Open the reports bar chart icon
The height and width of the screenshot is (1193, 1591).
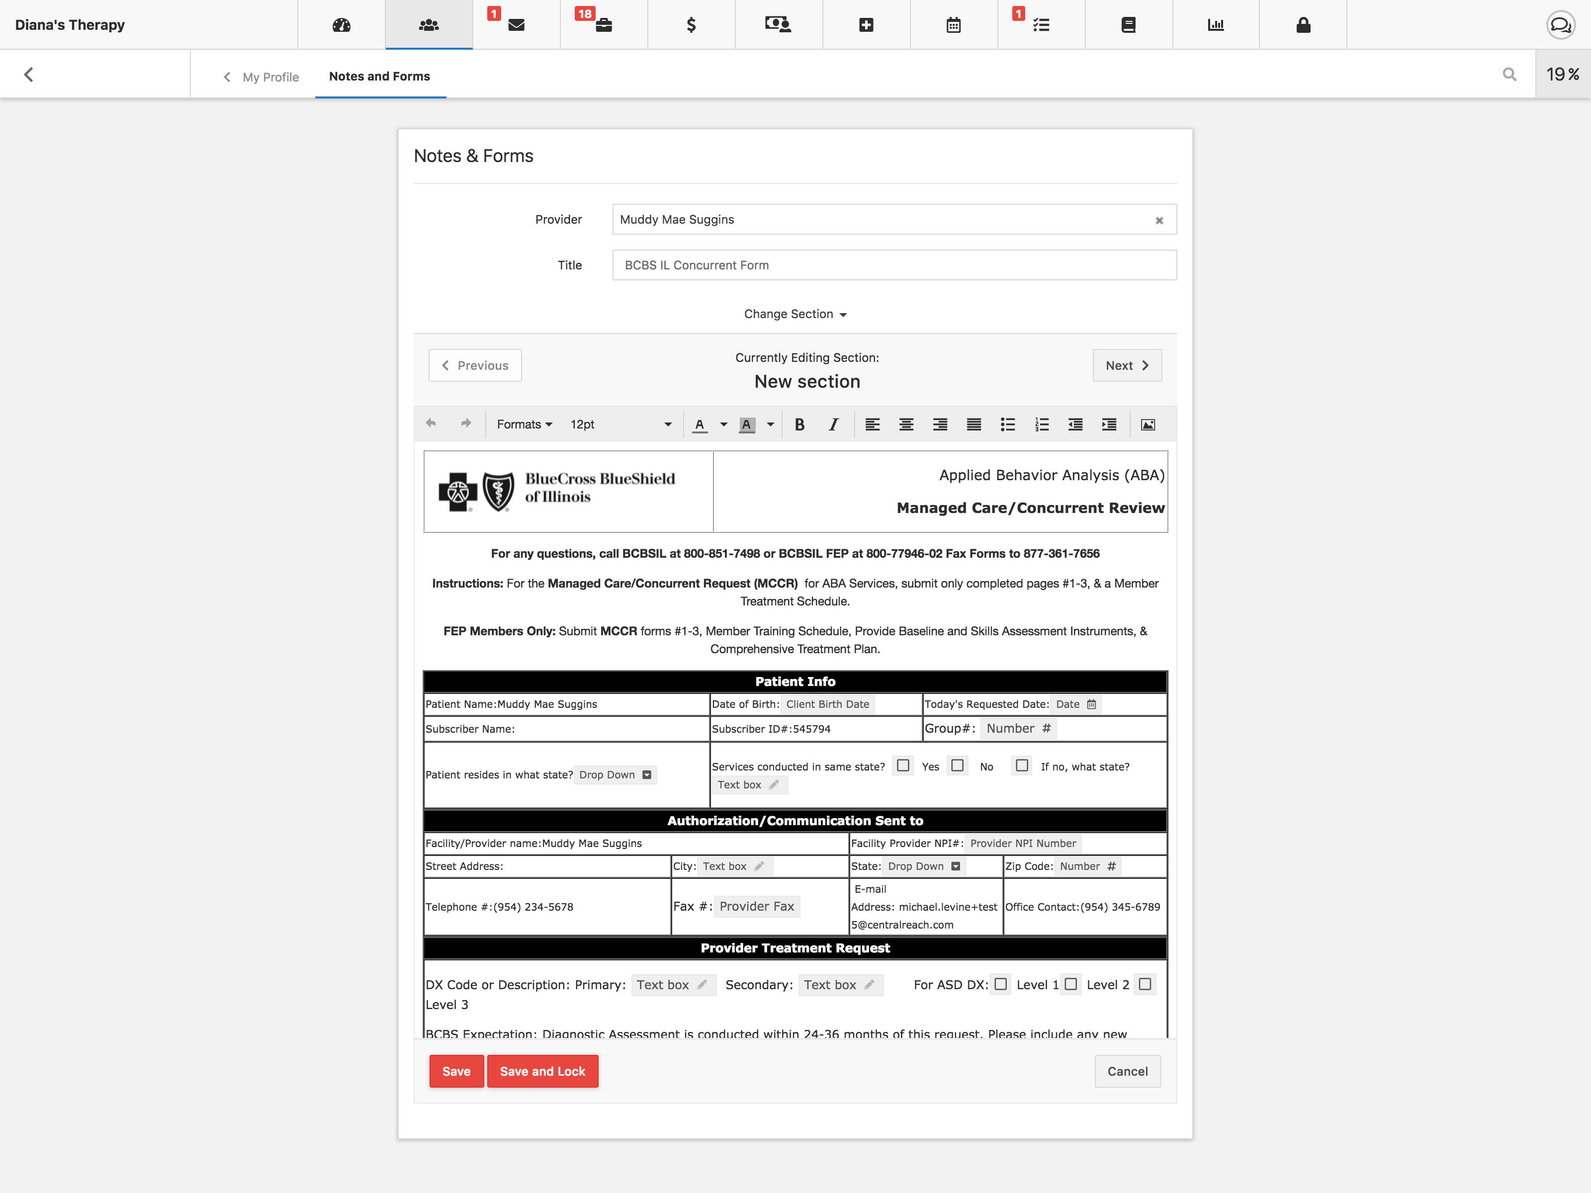tap(1216, 25)
